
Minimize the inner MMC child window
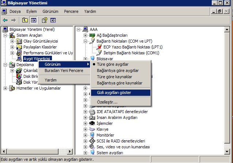tap(214, 11)
